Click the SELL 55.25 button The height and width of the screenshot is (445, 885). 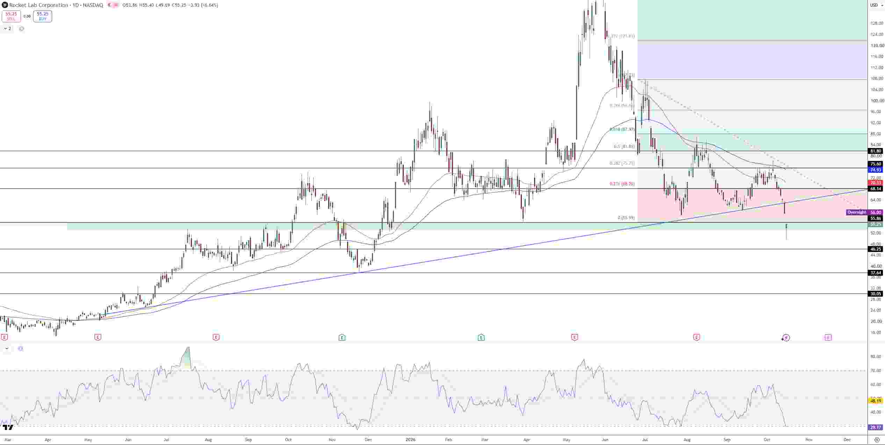pyautogui.click(x=11, y=16)
